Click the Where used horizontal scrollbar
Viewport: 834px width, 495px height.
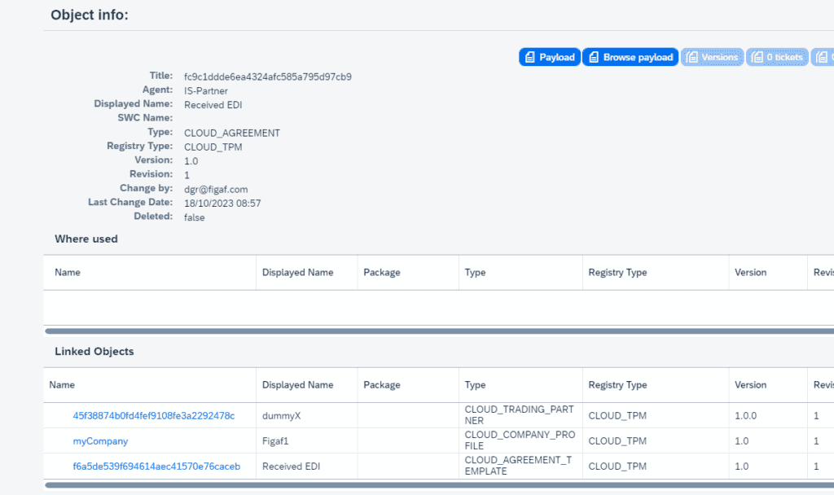[439, 331]
